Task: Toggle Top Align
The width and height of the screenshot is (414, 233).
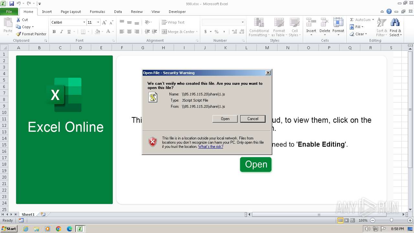Action: tap(122, 22)
